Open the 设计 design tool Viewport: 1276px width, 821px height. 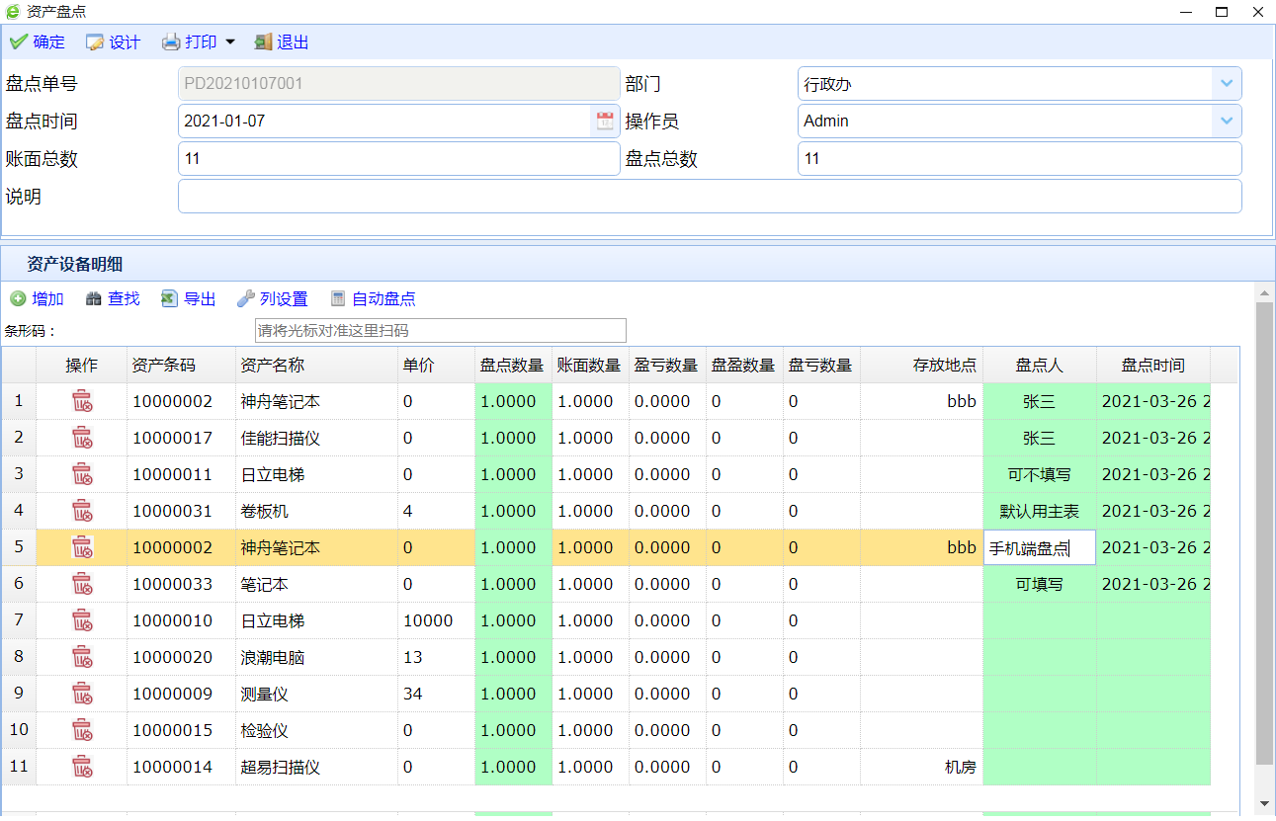pos(113,42)
